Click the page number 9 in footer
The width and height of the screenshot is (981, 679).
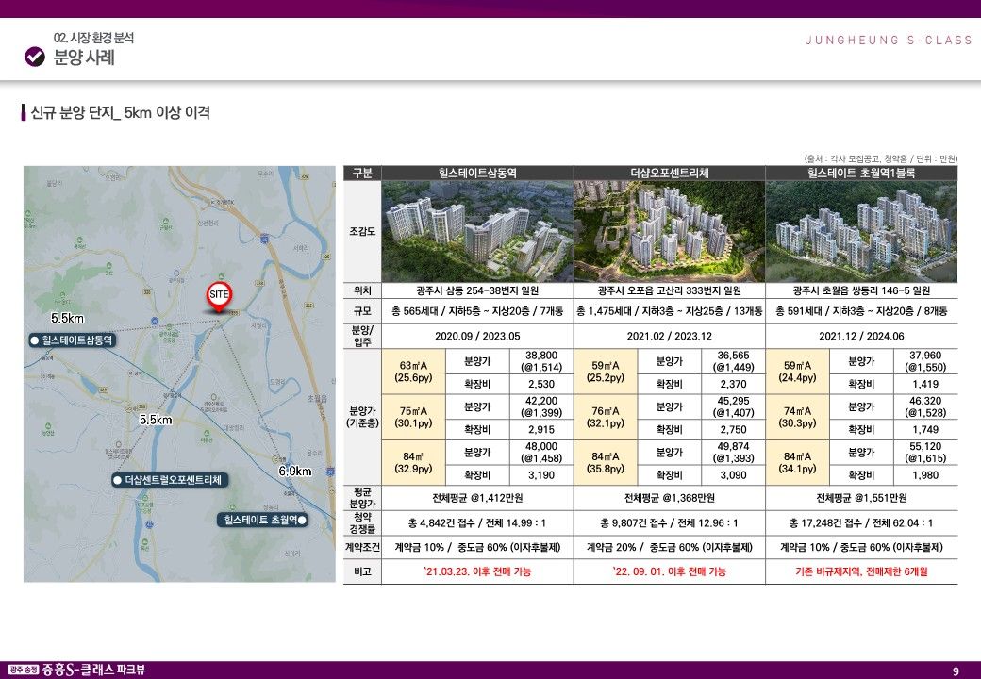[x=956, y=671]
